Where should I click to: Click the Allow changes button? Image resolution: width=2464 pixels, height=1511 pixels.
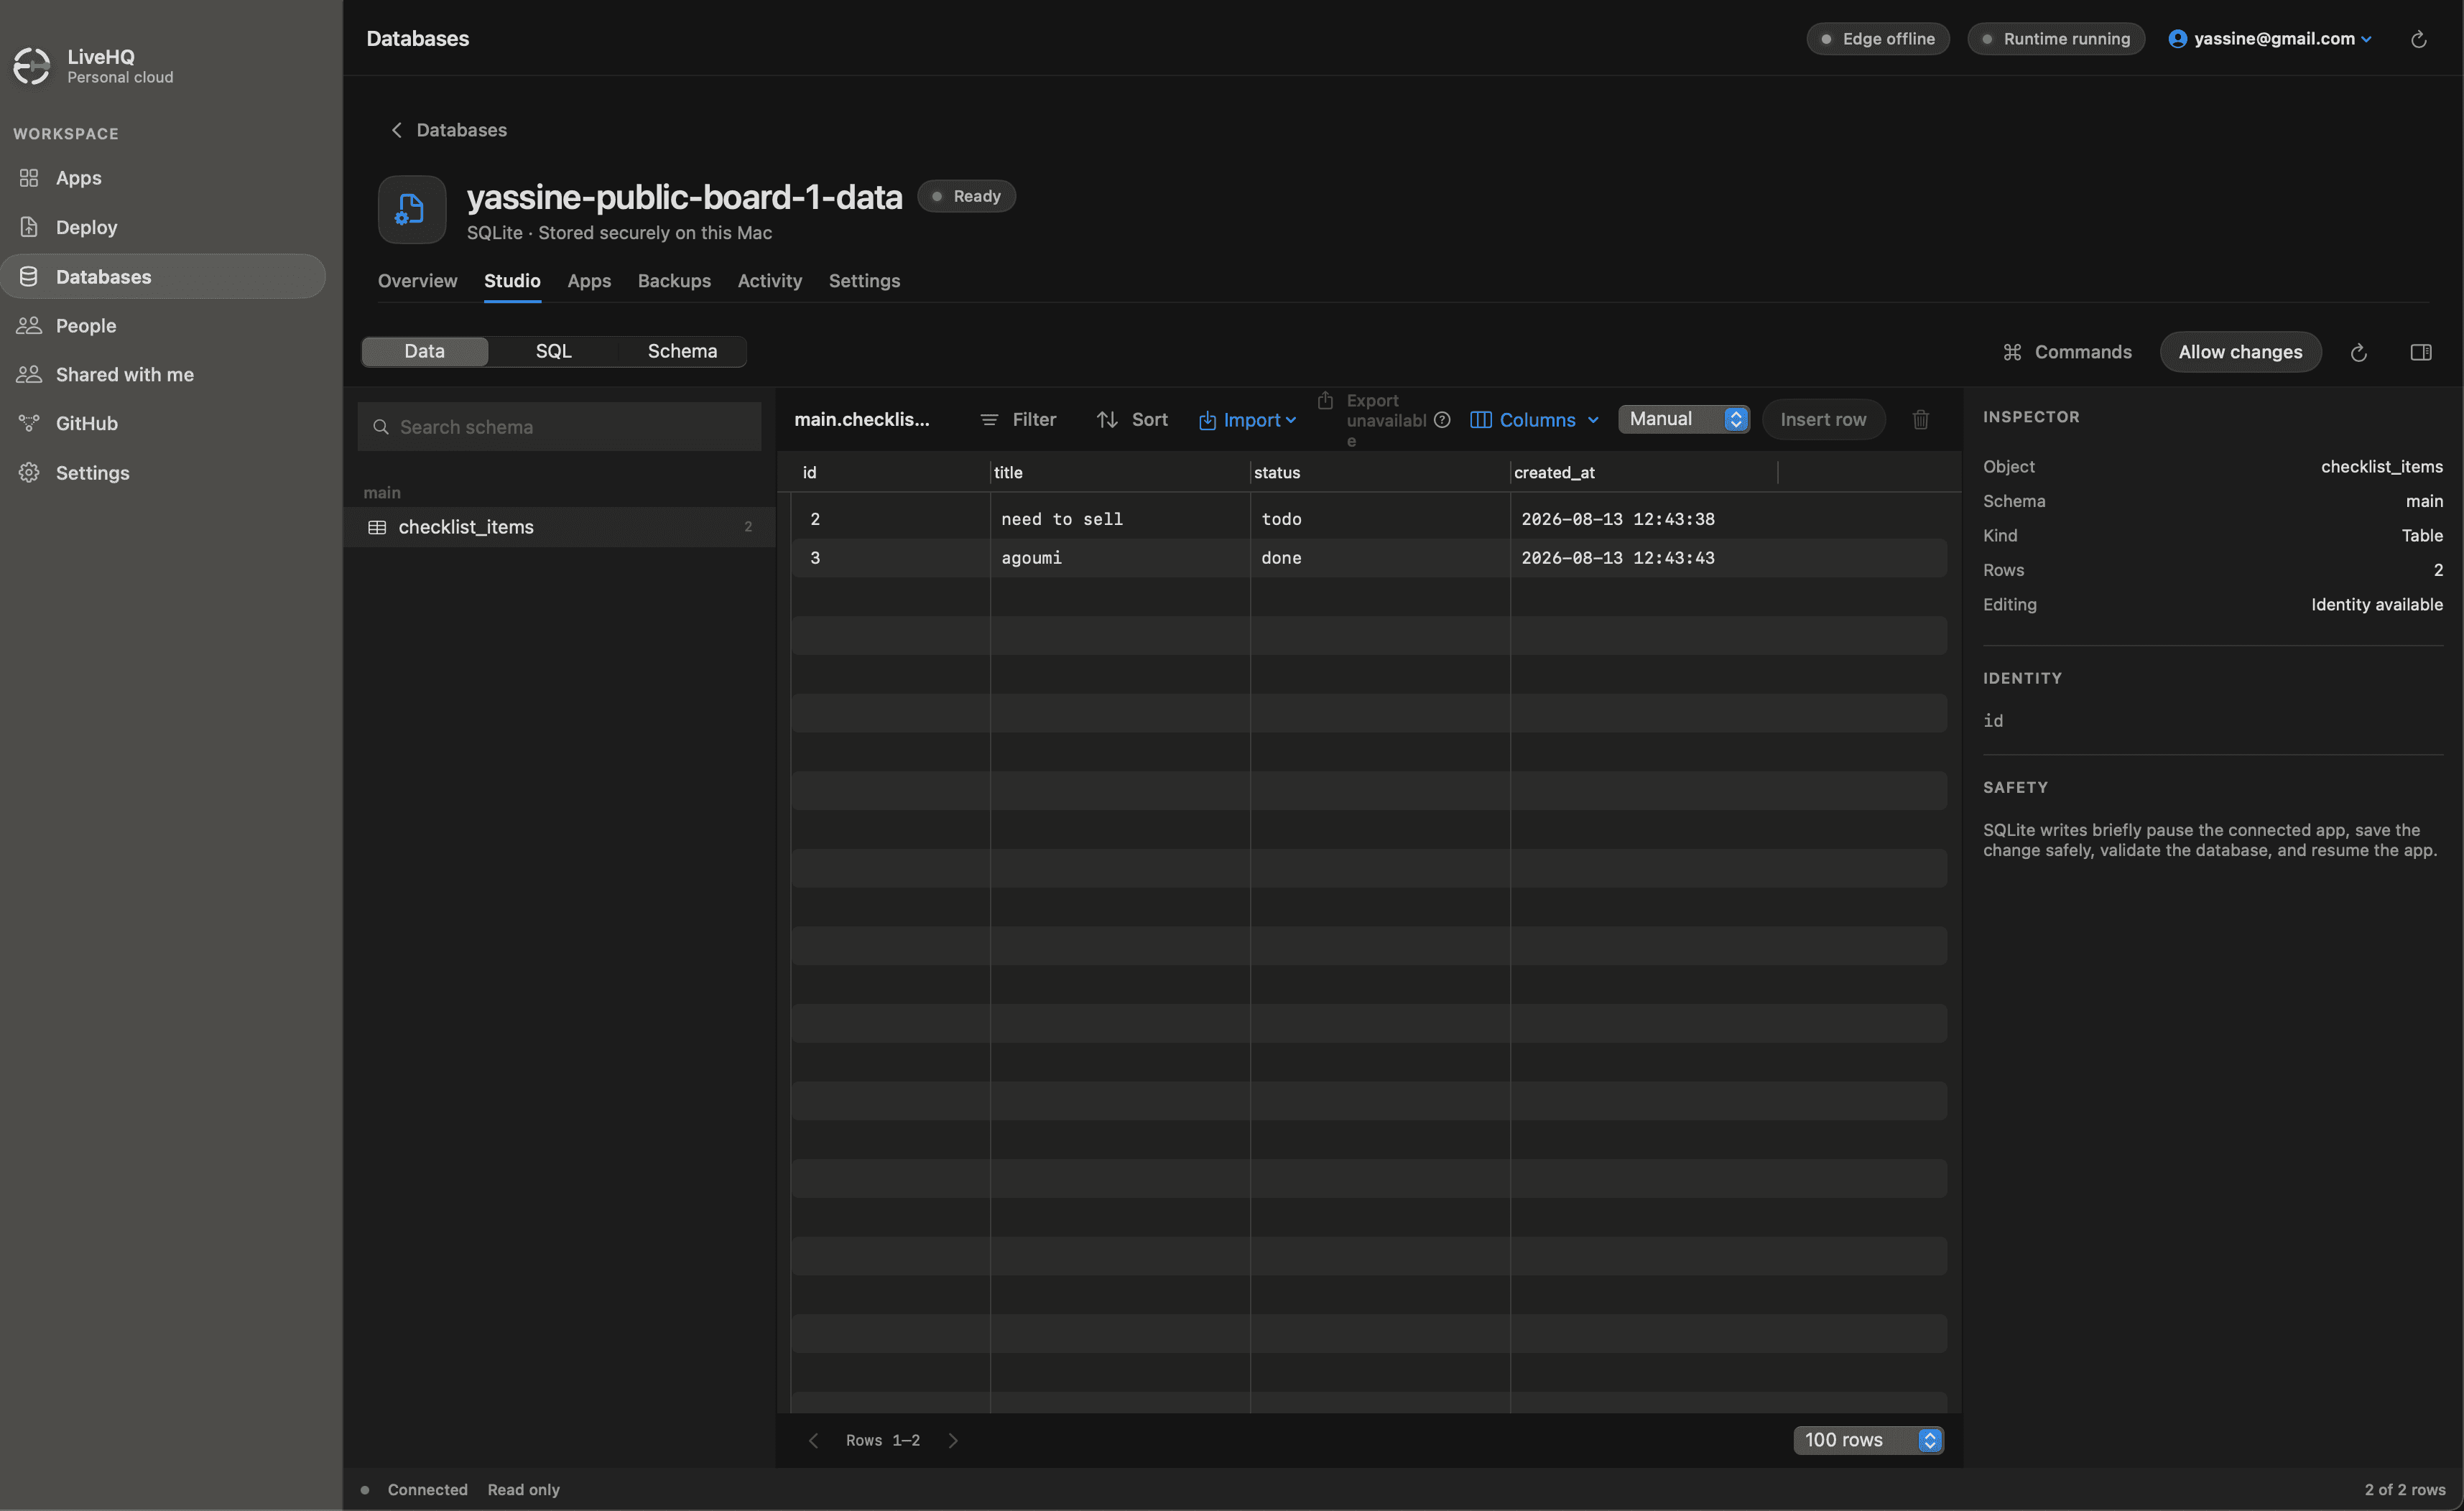pos(2240,352)
